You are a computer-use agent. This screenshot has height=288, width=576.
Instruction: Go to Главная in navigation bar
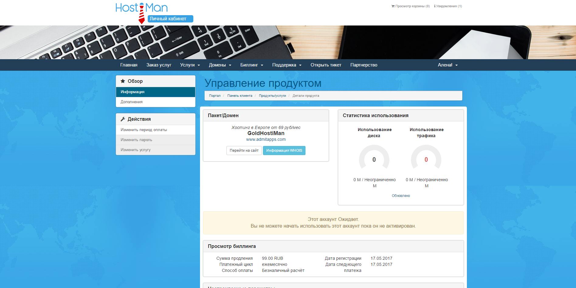[x=129, y=65]
